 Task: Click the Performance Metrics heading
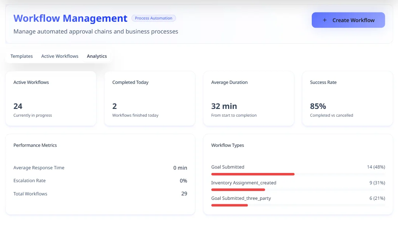[x=35, y=145]
